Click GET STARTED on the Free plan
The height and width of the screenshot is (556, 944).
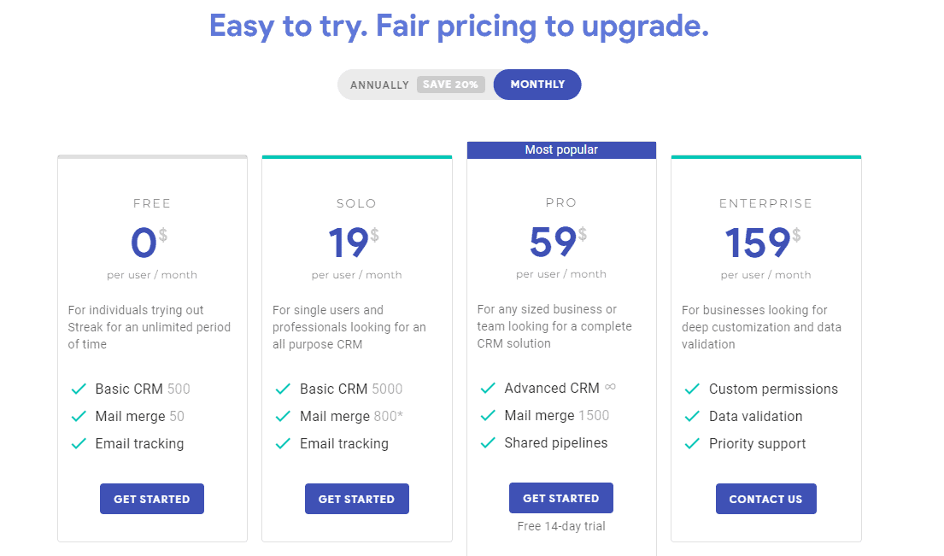pyautogui.click(x=151, y=498)
